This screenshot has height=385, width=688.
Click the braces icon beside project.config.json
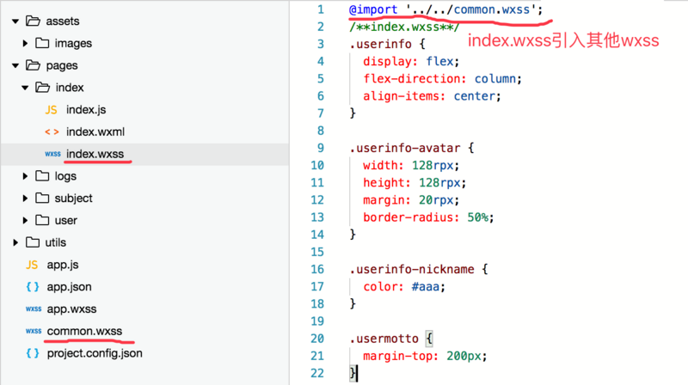33,353
